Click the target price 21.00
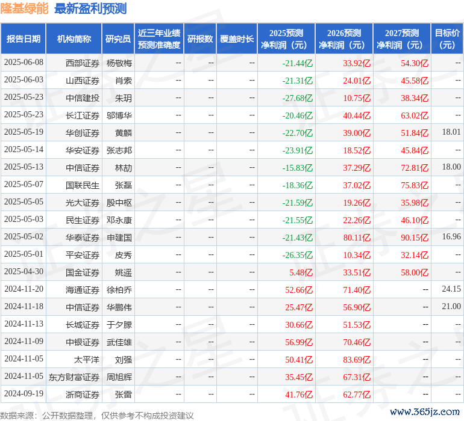The height and width of the screenshot is (421, 464). [451, 306]
